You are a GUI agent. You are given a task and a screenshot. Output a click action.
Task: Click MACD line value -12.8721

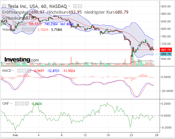point(53,71)
